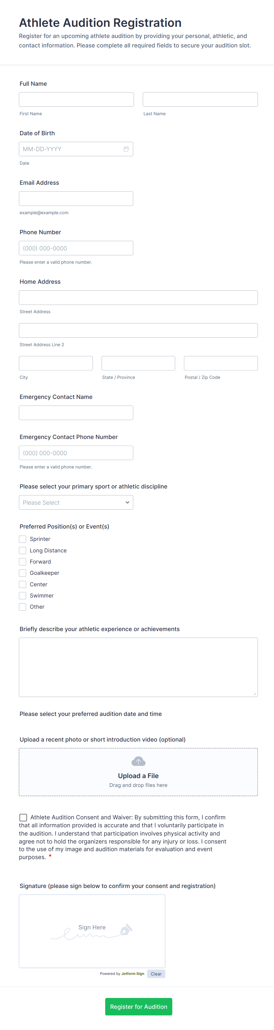Click the First Name input field
274x1030 pixels.
76,99
